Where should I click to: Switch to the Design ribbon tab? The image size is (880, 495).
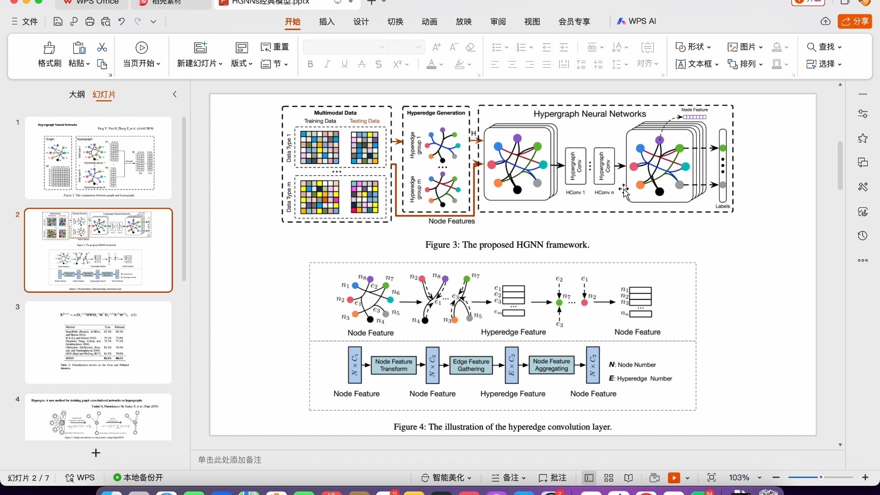point(361,21)
